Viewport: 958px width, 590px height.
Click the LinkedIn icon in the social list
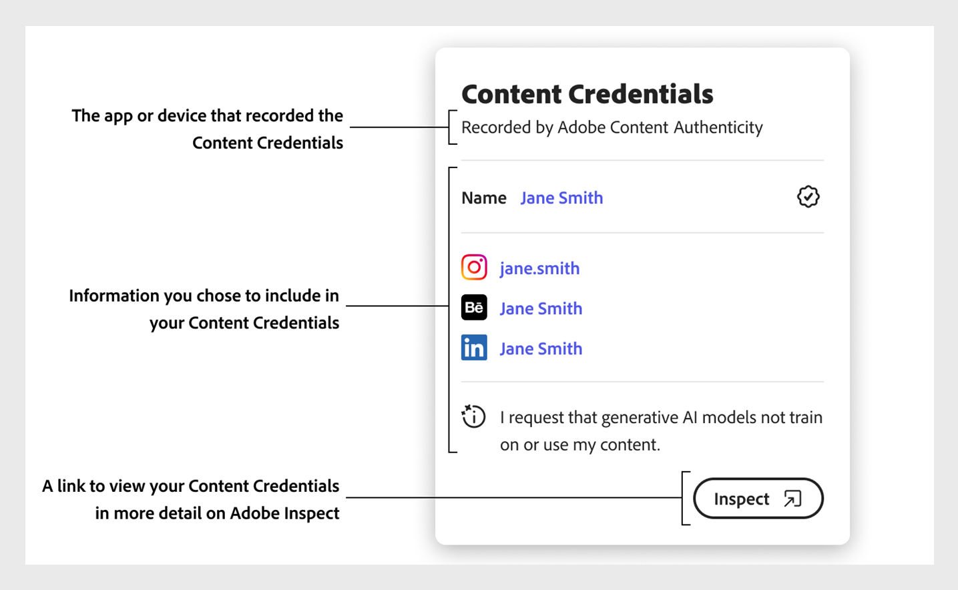[x=474, y=348]
